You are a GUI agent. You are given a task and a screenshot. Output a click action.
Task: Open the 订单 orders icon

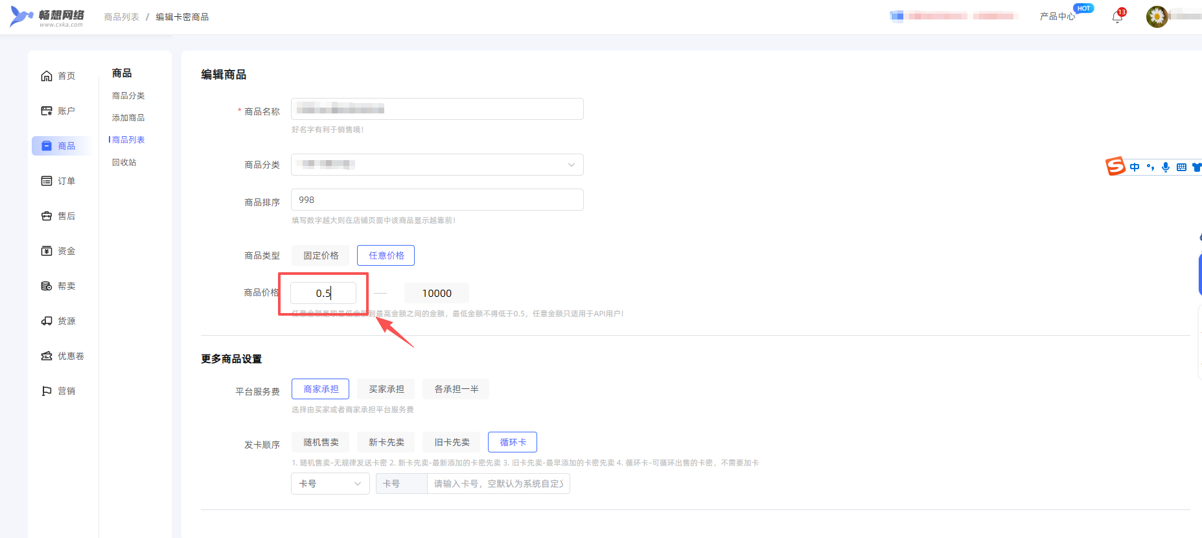pyautogui.click(x=47, y=181)
